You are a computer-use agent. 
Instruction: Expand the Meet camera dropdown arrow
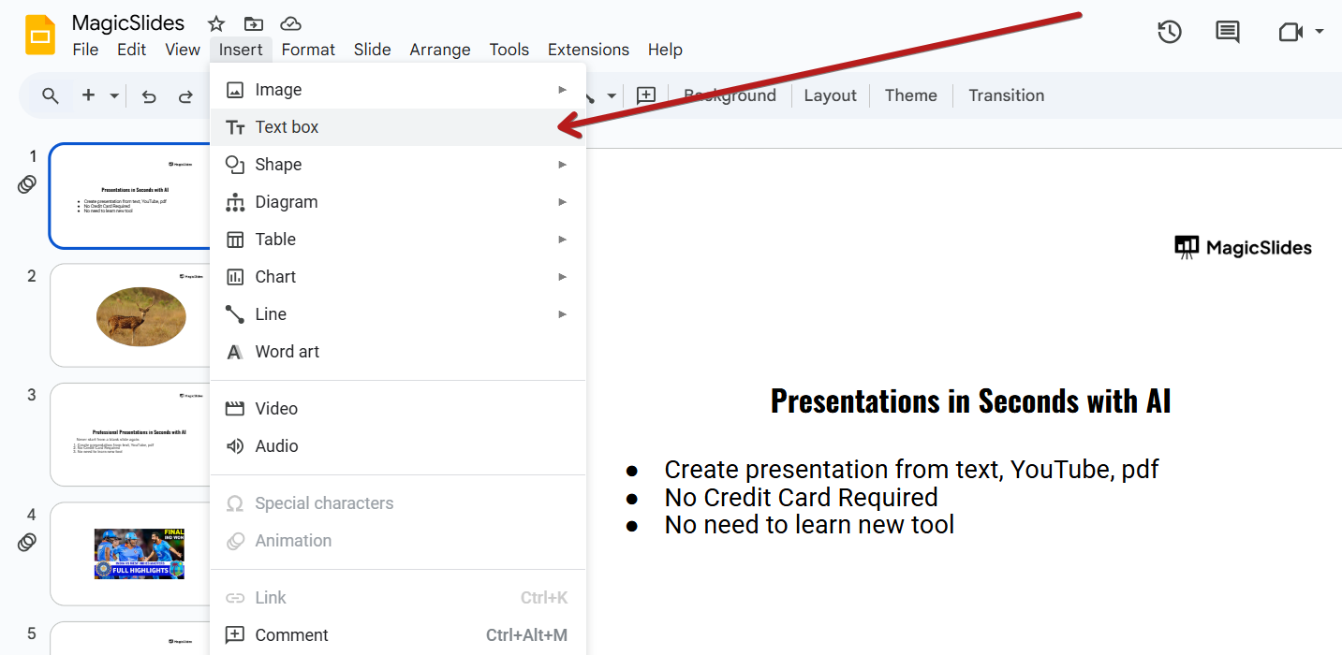pyautogui.click(x=1319, y=32)
